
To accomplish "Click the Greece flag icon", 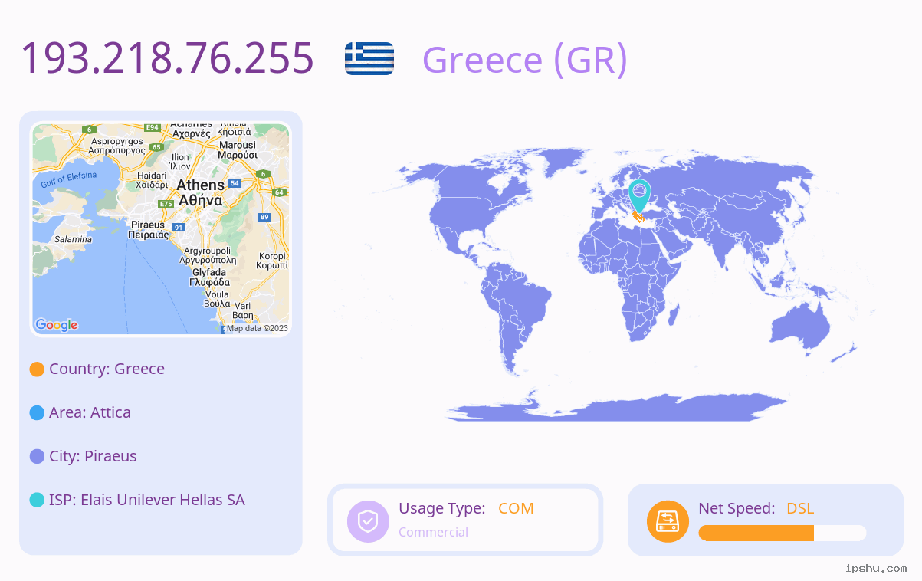I will coord(369,59).
